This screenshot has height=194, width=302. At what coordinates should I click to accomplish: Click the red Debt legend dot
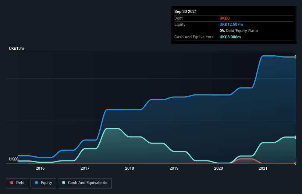click(x=12, y=183)
